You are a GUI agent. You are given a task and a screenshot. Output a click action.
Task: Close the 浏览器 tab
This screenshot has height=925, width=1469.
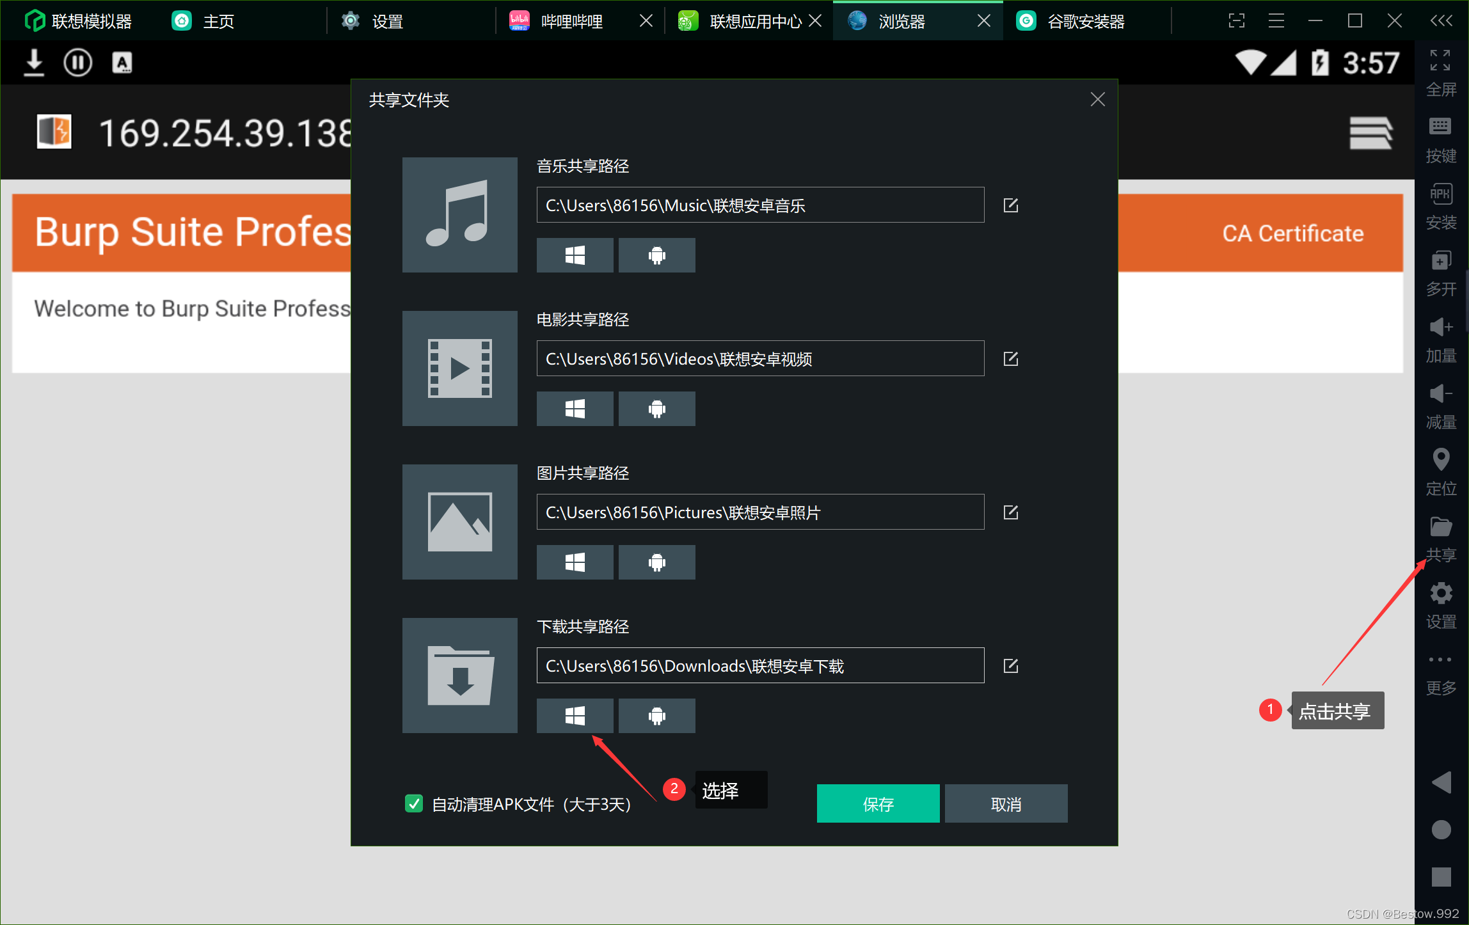tap(984, 21)
